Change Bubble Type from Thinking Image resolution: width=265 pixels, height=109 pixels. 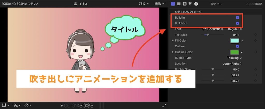[234, 58]
